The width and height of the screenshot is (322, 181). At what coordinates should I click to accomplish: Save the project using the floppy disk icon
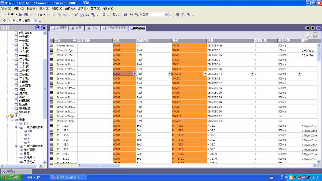click(x=26, y=15)
